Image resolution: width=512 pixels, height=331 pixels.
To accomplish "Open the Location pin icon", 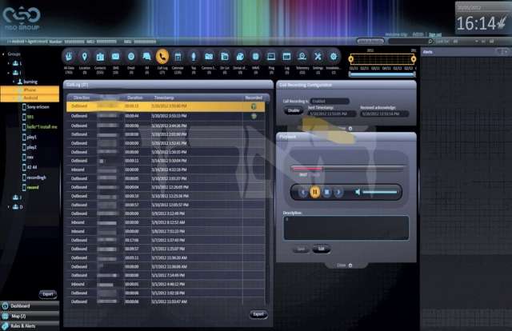I will pyautogui.click(x=84, y=57).
